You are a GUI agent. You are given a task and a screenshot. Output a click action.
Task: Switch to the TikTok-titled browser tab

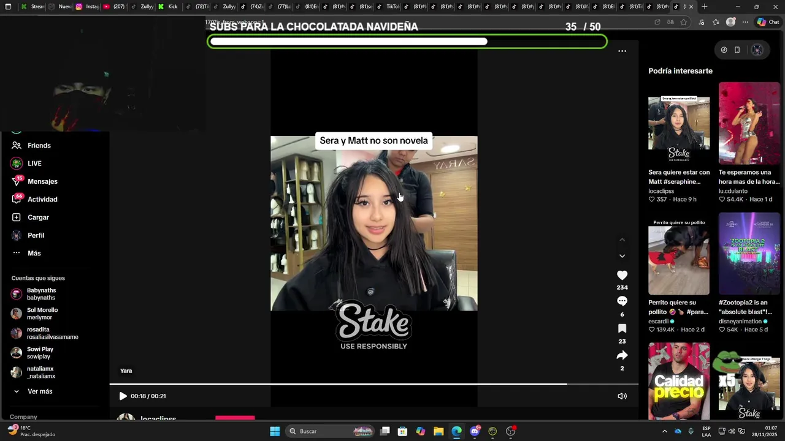389,7
